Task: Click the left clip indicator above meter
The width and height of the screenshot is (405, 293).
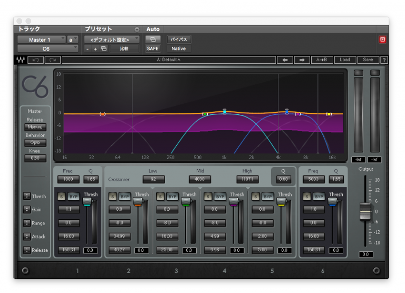Action: [x=359, y=73]
